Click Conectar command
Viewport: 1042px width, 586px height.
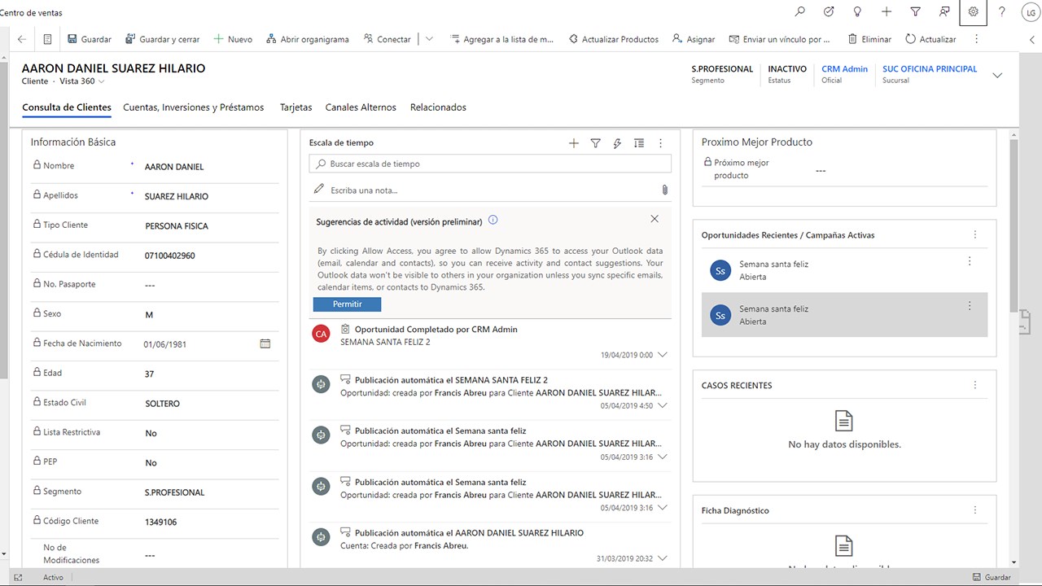coord(387,39)
